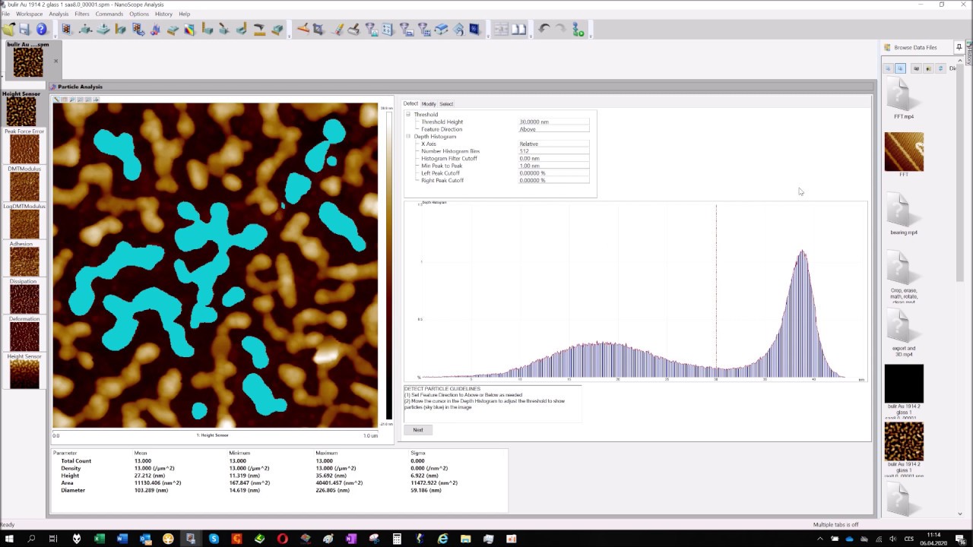
Task: Open the File menu
Action: (5, 14)
